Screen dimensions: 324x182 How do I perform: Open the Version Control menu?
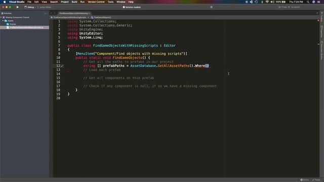(96, 2)
